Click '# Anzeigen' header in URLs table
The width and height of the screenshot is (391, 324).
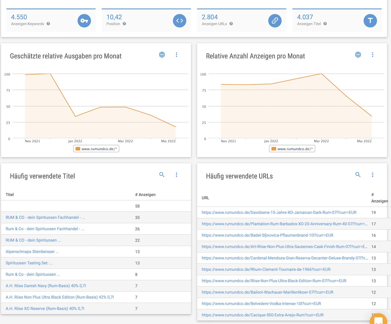[380, 198]
